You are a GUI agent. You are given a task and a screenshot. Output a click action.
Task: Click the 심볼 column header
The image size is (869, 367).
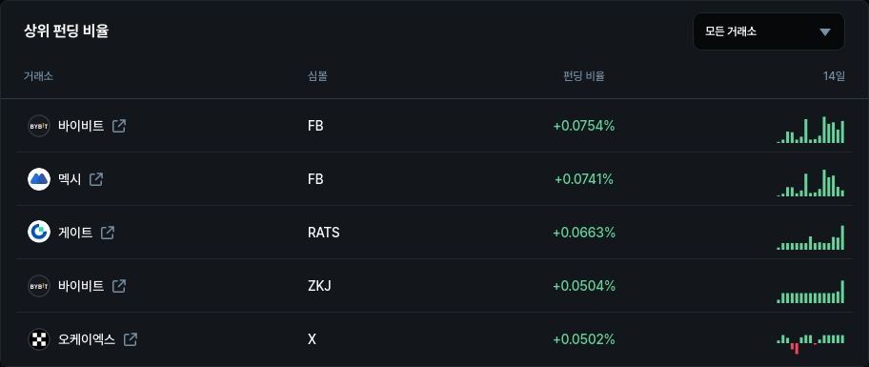point(317,76)
